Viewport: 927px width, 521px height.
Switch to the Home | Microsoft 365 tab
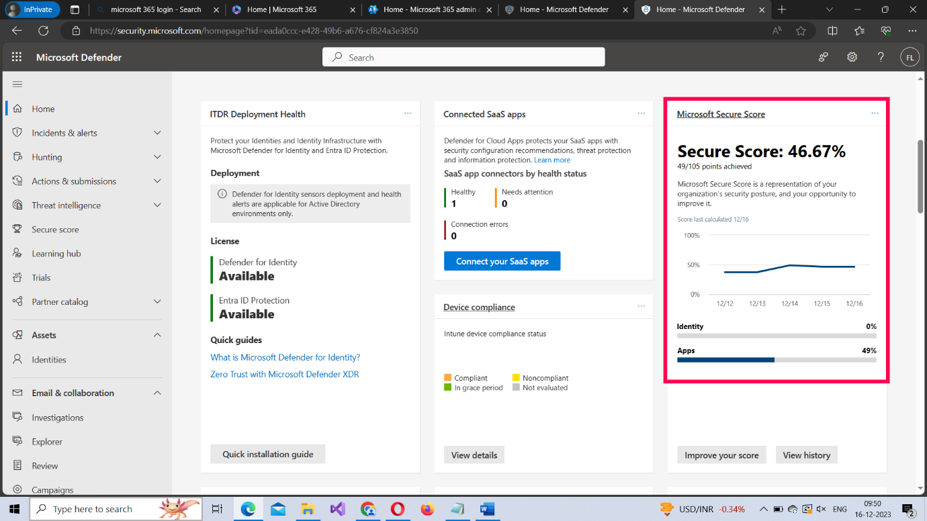(x=293, y=9)
